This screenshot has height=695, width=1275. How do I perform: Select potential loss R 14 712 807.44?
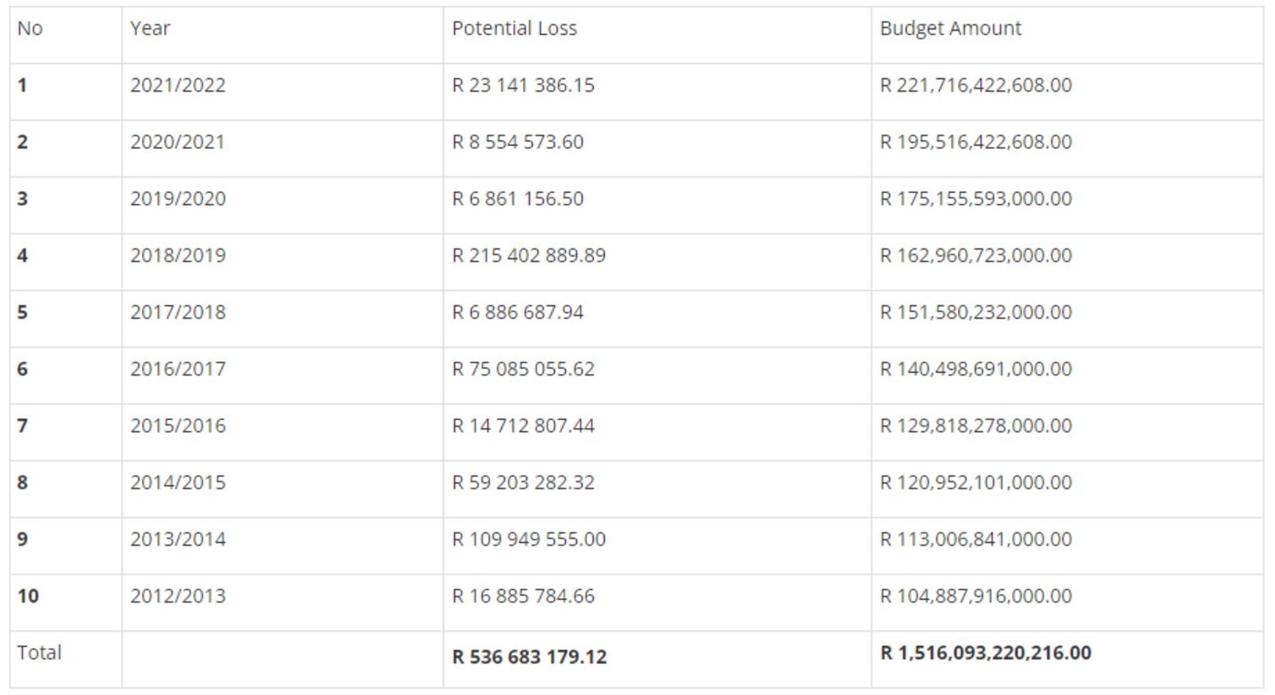(x=523, y=426)
